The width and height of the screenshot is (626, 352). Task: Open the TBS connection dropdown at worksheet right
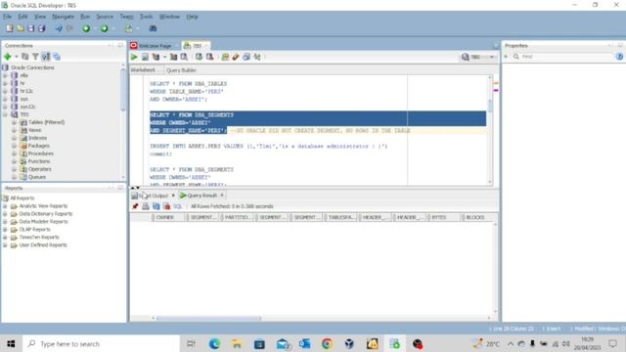point(492,57)
